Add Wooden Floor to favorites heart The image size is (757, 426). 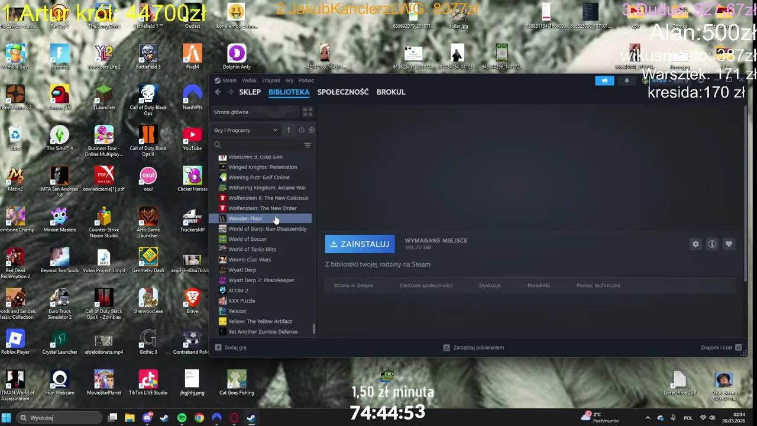(729, 244)
